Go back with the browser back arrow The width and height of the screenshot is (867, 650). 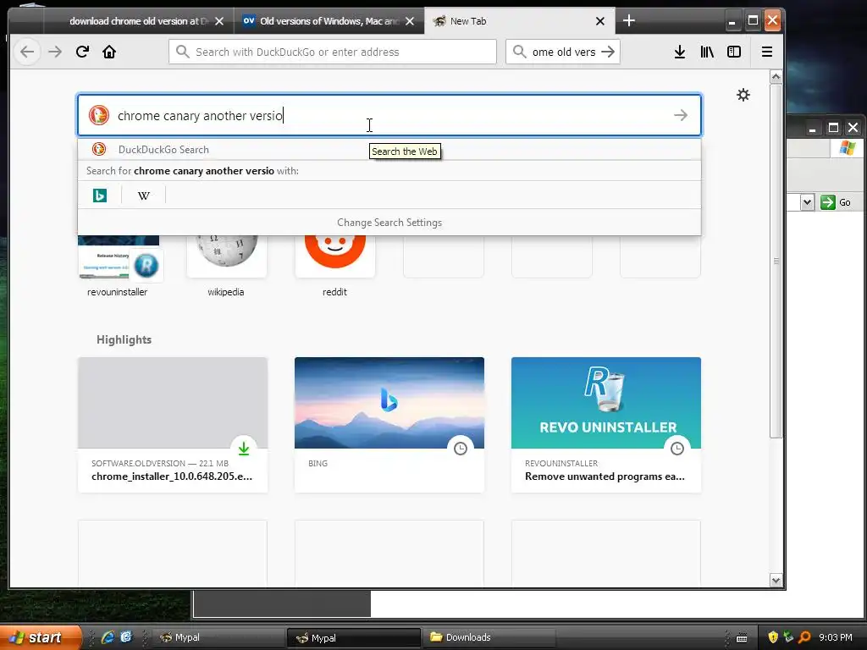click(27, 52)
